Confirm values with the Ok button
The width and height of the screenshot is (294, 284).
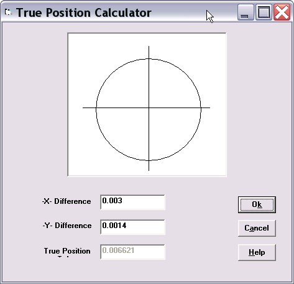(257, 204)
